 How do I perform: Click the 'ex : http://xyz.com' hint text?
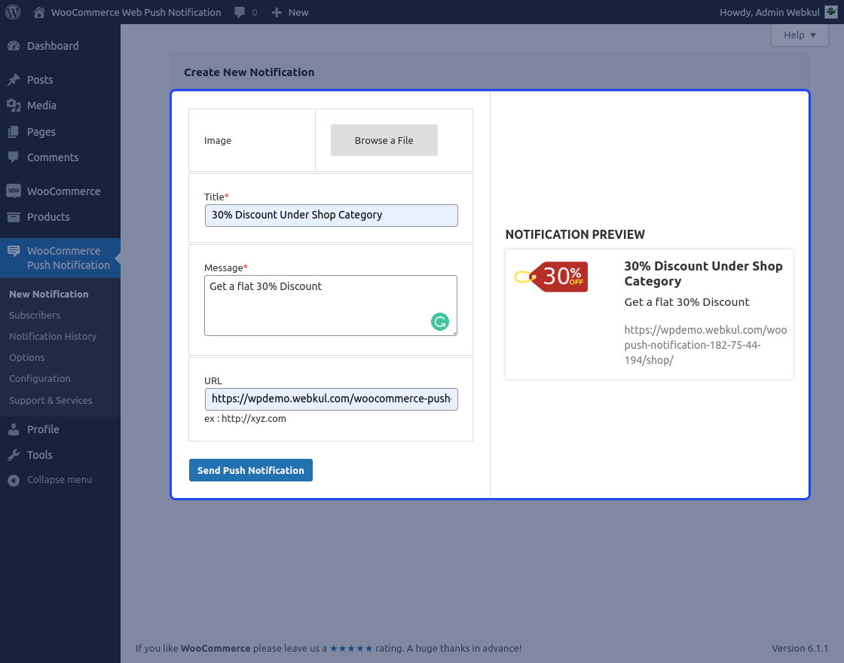(x=246, y=419)
